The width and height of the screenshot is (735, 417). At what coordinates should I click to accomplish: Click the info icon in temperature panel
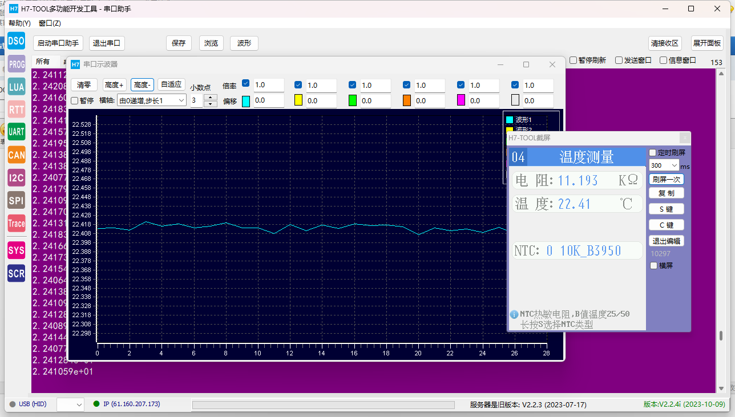coord(514,314)
